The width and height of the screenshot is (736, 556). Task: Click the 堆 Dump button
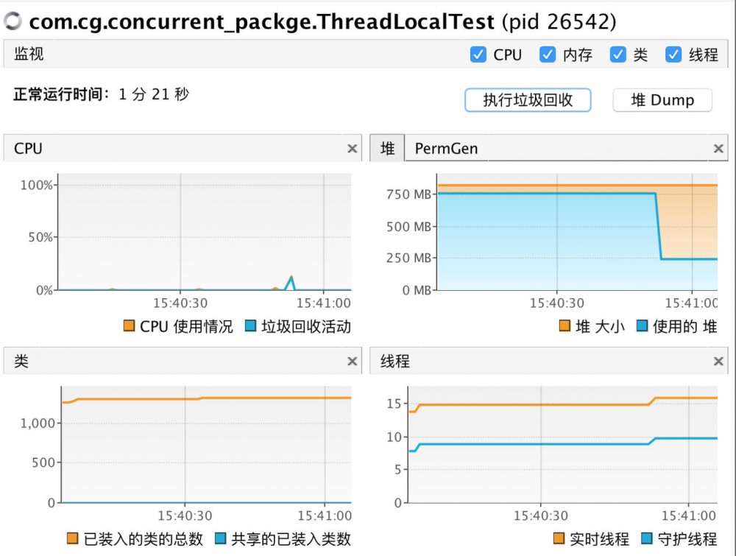click(x=661, y=100)
